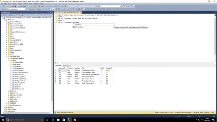Click the Refresh icon in Object Explorer toolbar

(20, 15)
